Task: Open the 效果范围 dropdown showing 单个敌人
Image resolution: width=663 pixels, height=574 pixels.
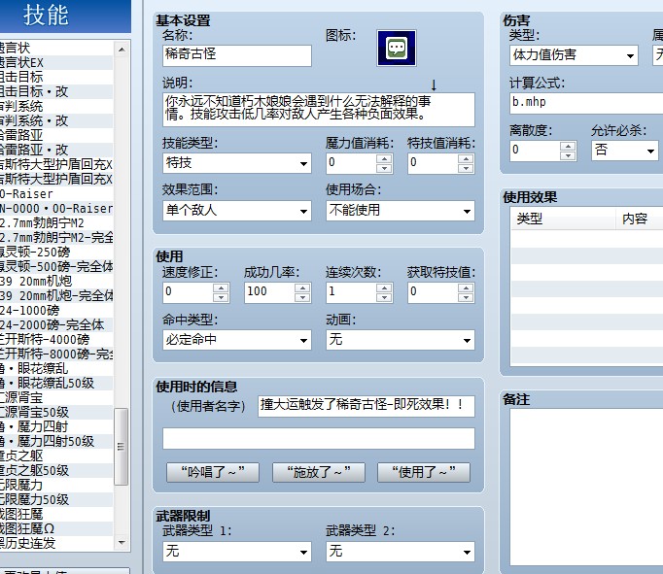Action: [237, 211]
